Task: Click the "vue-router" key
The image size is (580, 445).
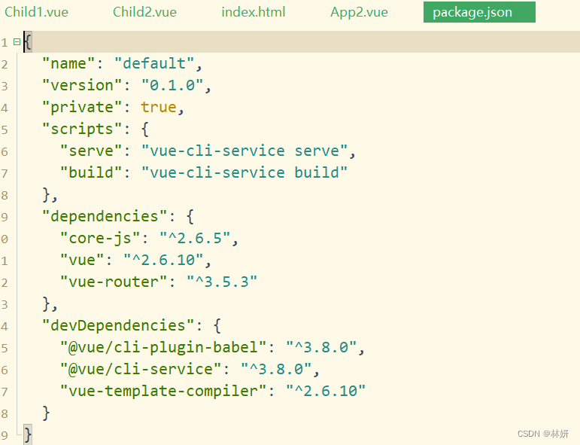Action: point(114,282)
